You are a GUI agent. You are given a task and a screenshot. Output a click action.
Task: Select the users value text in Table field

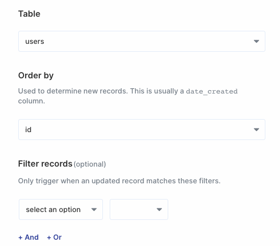tap(34, 41)
